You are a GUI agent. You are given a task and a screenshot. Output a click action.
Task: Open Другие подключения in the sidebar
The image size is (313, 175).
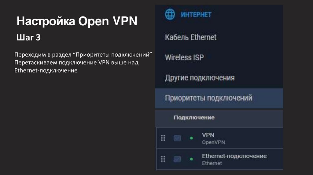pyautogui.click(x=200, y=77)
